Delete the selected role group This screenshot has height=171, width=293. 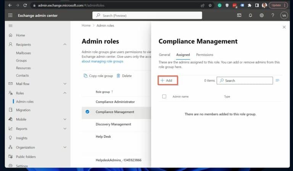click(124, 76)
